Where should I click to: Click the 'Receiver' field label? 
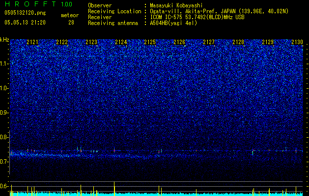[100, 17]
